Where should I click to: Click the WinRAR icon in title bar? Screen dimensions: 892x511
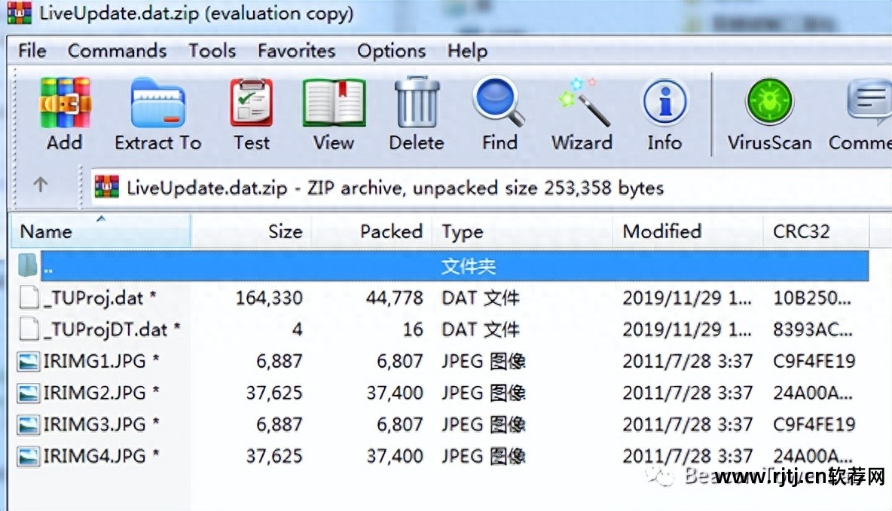pyautogui.click(x=20, y=13)
